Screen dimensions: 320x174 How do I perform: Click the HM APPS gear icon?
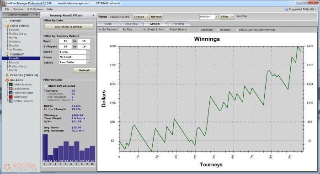click(x=7, y=80)
